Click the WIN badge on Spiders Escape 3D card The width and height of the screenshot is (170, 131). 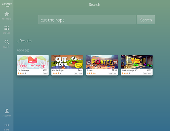[x=145, y=73]
